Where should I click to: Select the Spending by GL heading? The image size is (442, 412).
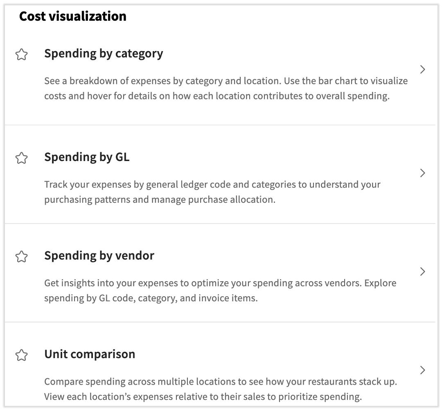point(87,157)
